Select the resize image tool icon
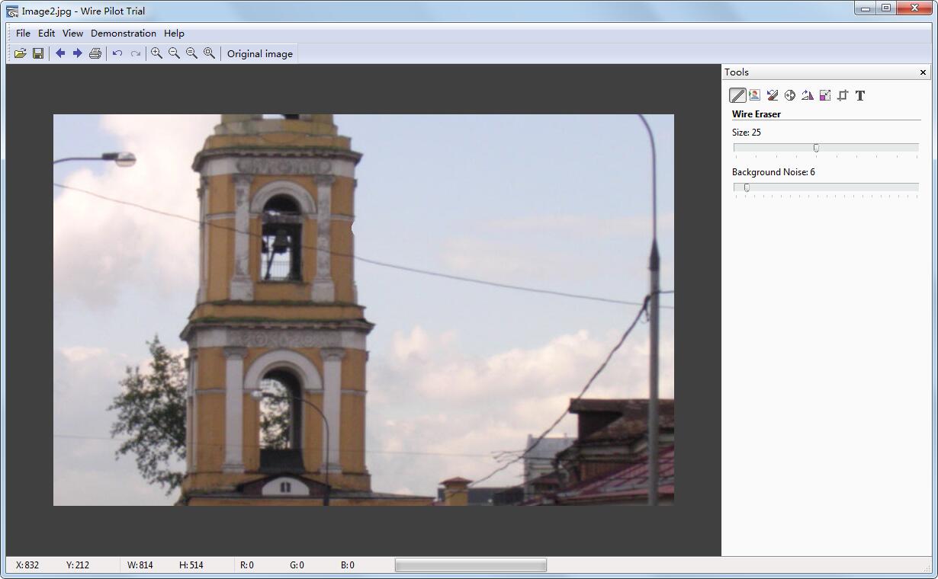 pyautogui.click(x=825, y=95)
